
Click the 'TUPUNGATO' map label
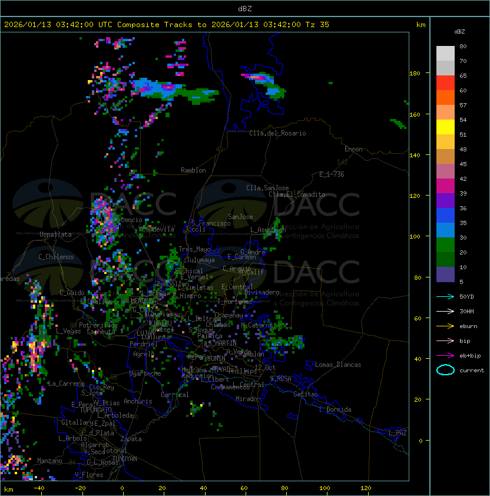95,409
